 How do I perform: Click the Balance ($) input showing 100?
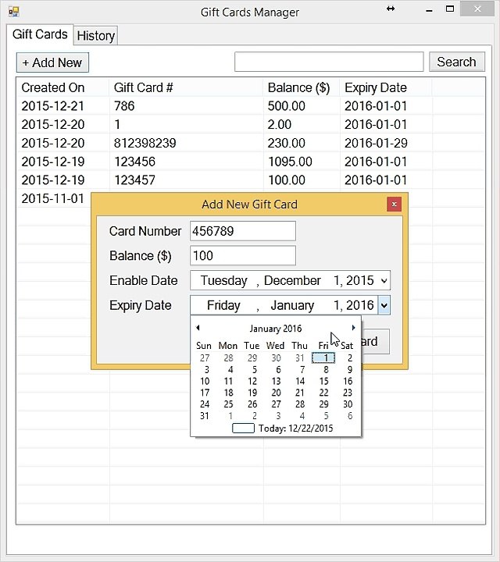click(x=243, y=255)
